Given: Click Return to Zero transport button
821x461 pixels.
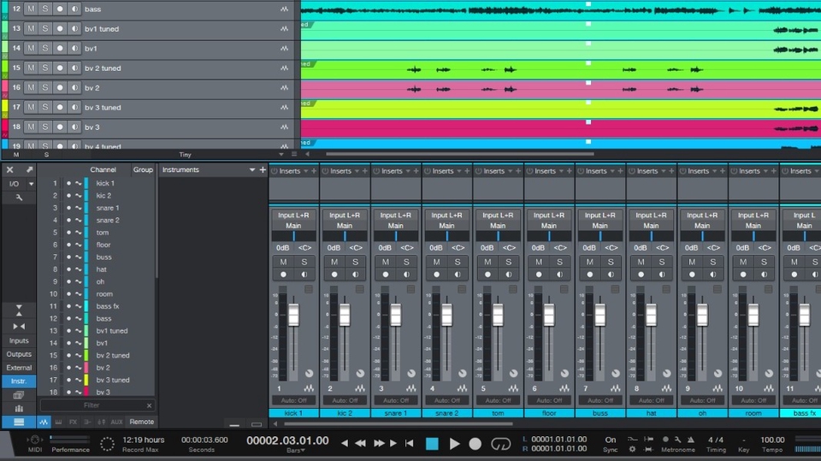Looking at the screenshot, I should [x=410, y=443].
